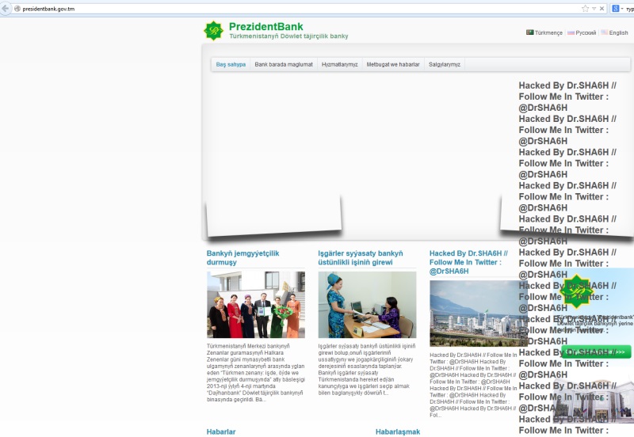Click the women's day article summary text
The height and width of the screenshot is (437, 634).
pyautogui.click(x=255, y=373)
